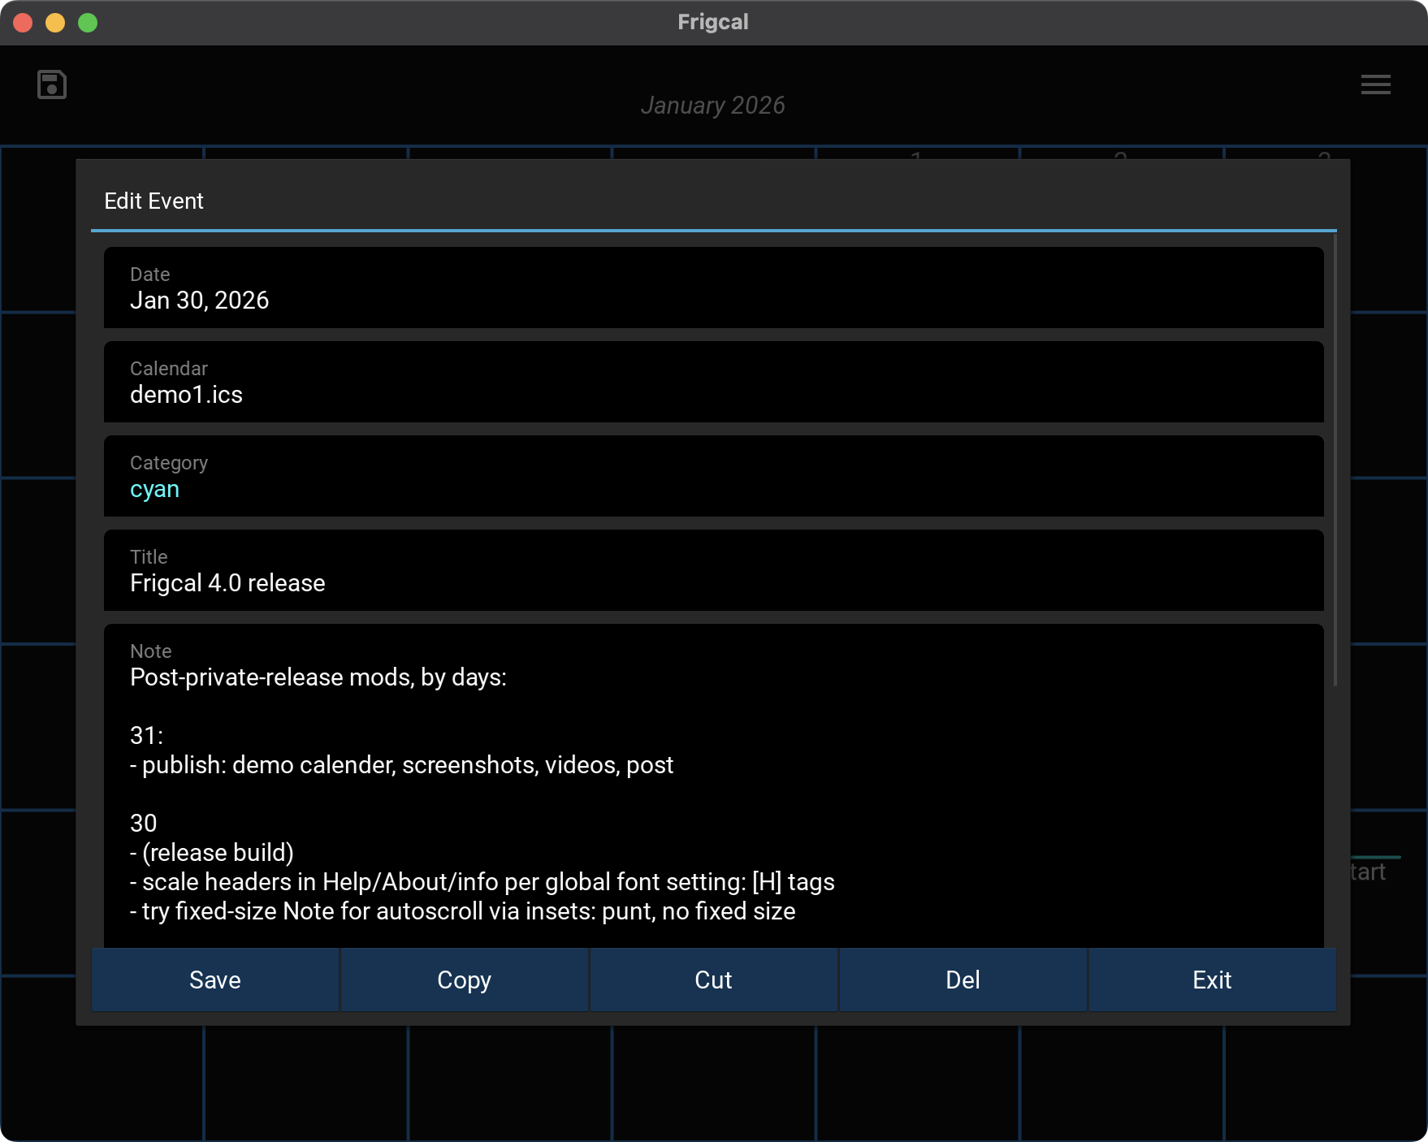This screenshot has width=1428, height=1142.
Task: Click into the Note text area
Action: pos(714,785)
